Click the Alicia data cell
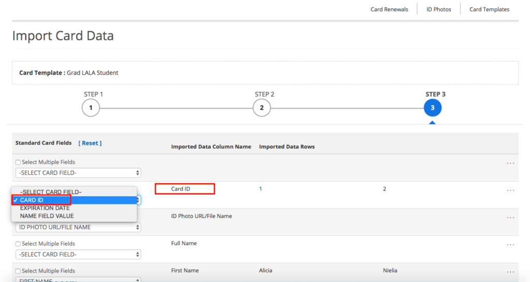This screenshot has height=282, width=530. pos(266,271)
